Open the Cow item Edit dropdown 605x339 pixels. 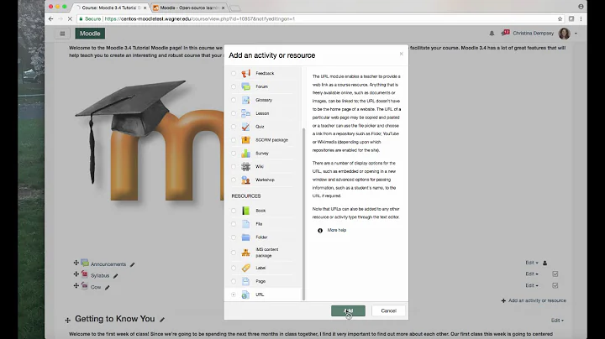pyautogui.click(x=532, y=285)
